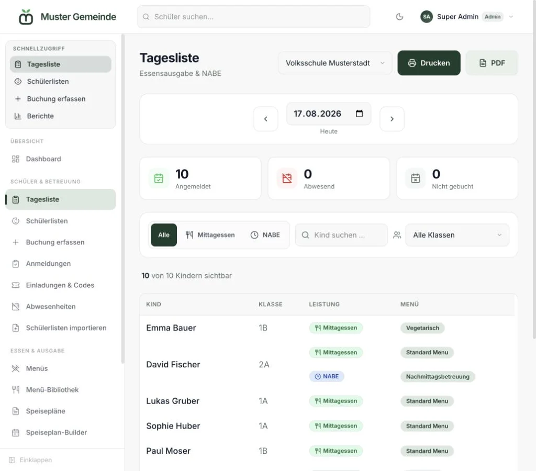The width and height of the screenshot is (536, 471).
Task: Open Tagesliste in the Schnellzugriff panel
Action: click(x=61, y=64)
